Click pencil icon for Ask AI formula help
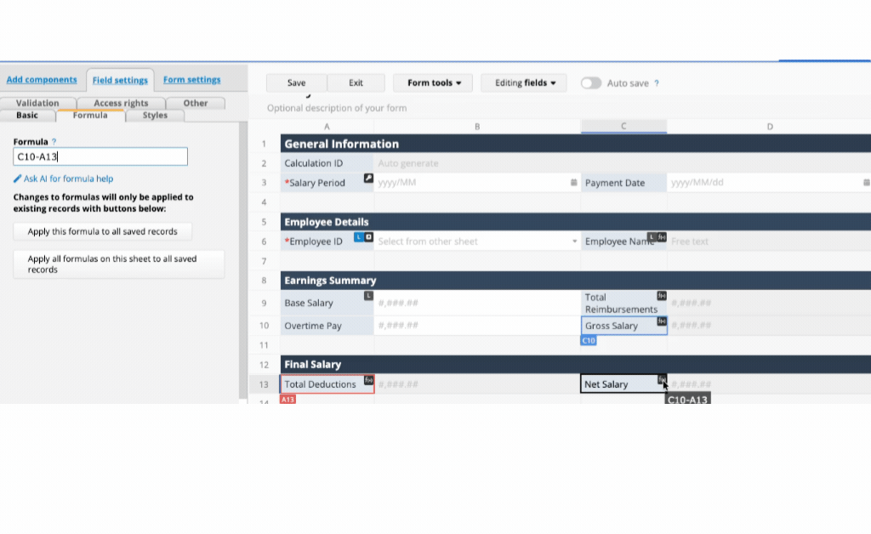This screenshot has width=871, height=534. [x=17, y=179]
